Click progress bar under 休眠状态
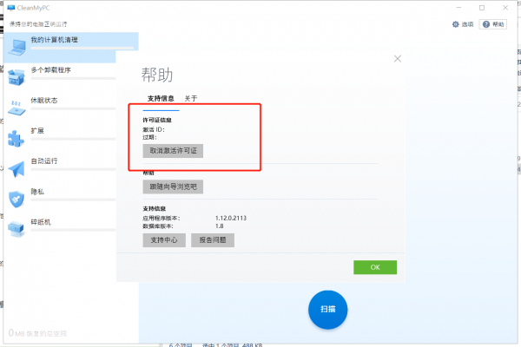The height and width of the screenshot is (347, 521). click(x=73, y=108)
